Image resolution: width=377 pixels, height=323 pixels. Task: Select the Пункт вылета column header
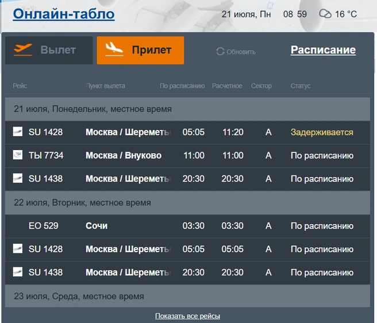pos(106,86)
